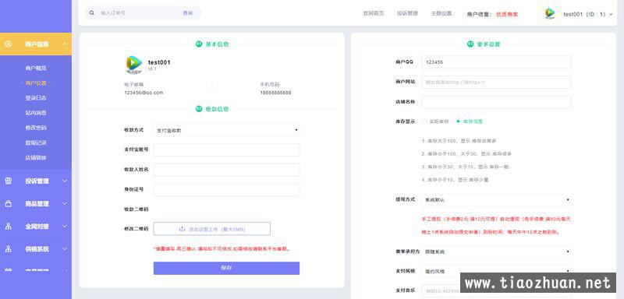
Task: Click the 03 badge beside 更多设置
Action: pos(470,44)
